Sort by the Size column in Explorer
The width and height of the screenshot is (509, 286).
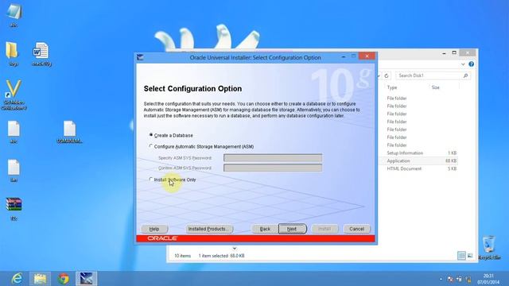point(435,87)
